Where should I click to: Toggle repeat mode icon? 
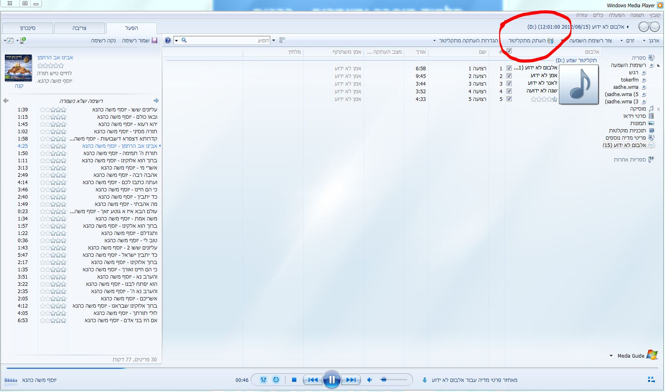click(276, 380)
